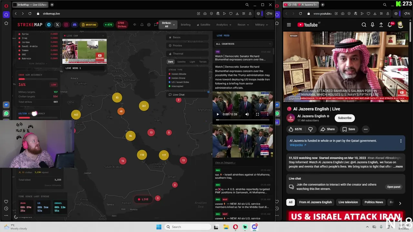Open the Live Chat panel
This screenshot has width=413, height=232.
tap(187, 95)
